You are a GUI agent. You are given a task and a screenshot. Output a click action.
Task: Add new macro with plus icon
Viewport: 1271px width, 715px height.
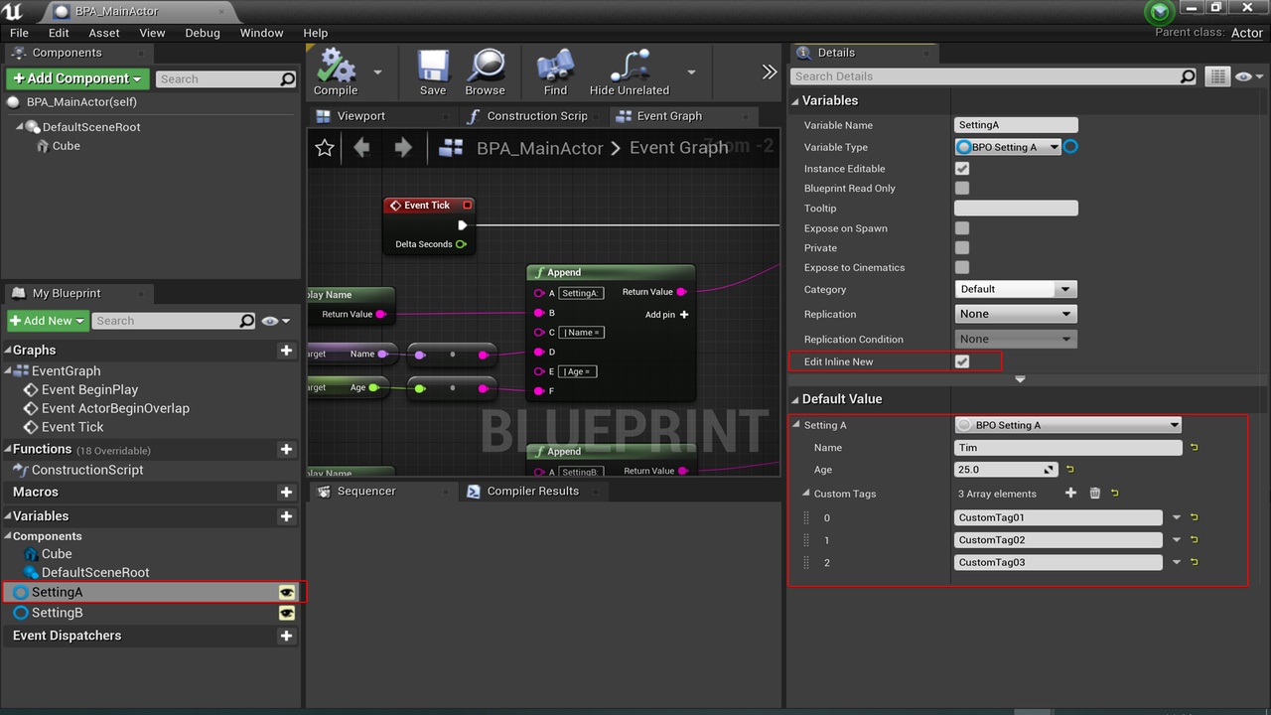pyautogui.click(x=286, y=492)
